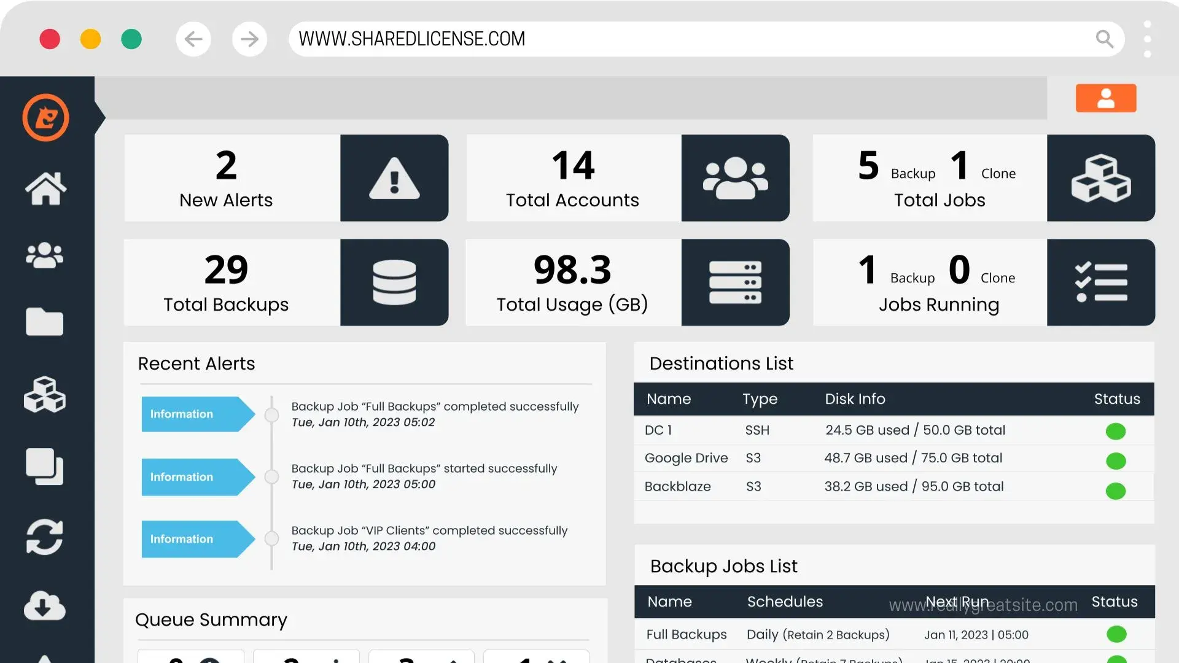Click the circular arrows sync icon

point(44,537)
